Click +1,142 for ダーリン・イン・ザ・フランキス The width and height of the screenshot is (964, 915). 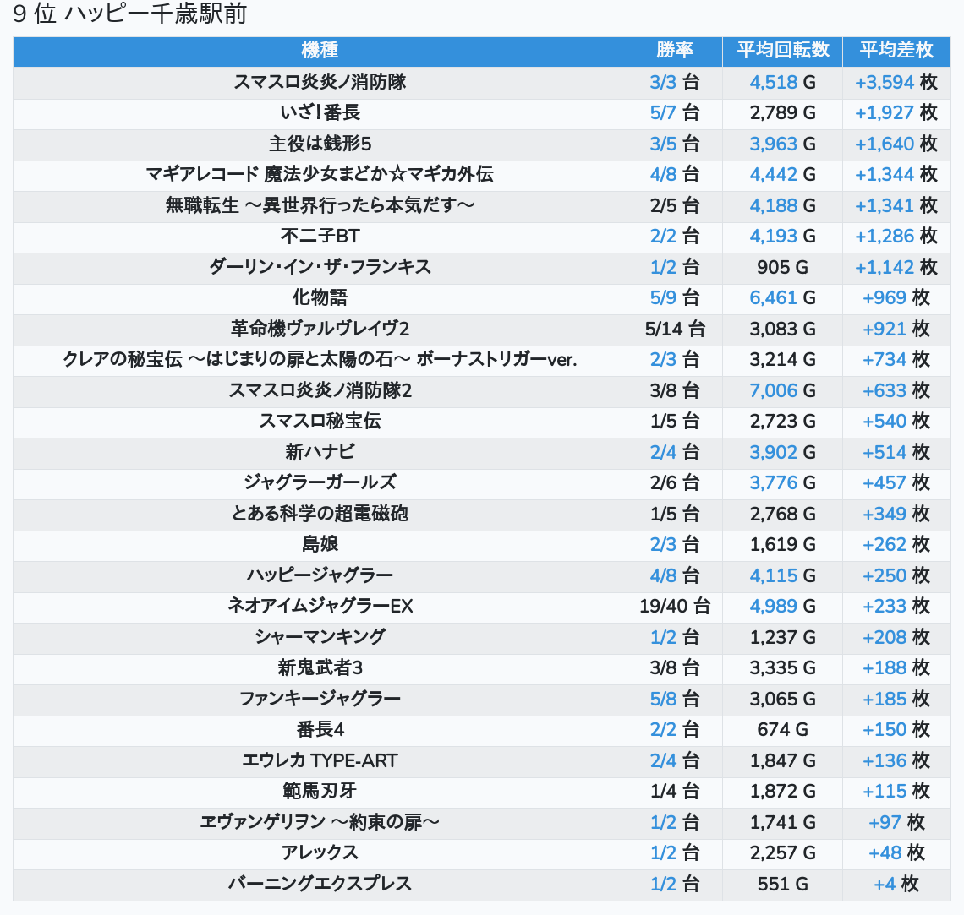coord(885,268)
